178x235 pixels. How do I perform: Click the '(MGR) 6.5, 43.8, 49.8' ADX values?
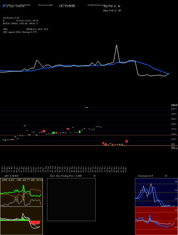pyautogui.click(x=37, y=29)
